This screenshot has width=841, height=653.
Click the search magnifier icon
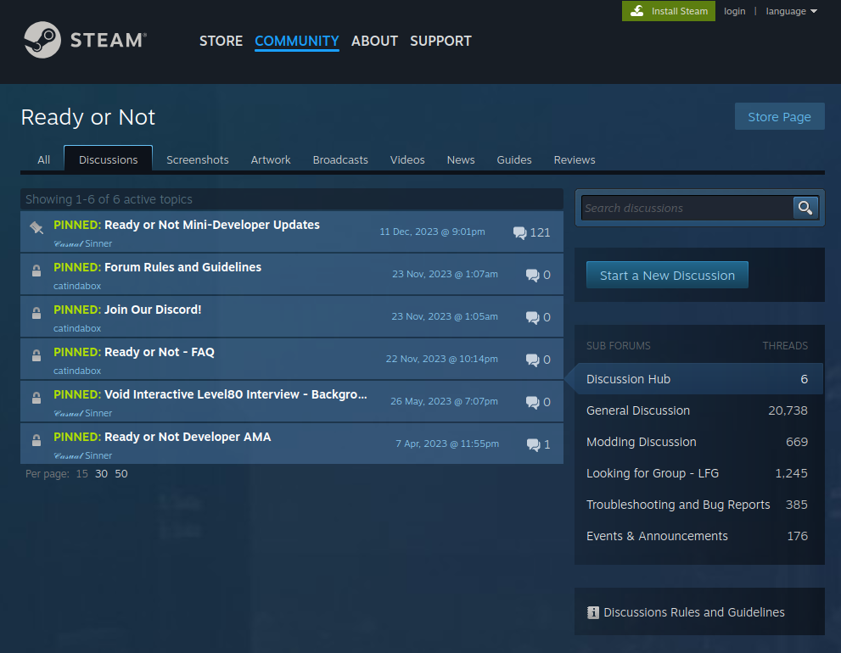[x=805, y=208]
